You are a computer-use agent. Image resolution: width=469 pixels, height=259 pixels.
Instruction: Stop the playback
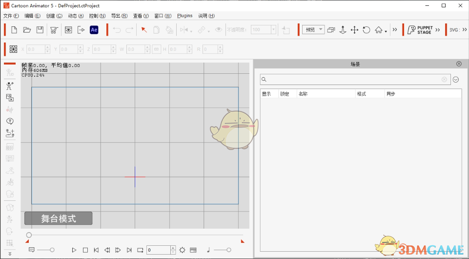(85, 250)
